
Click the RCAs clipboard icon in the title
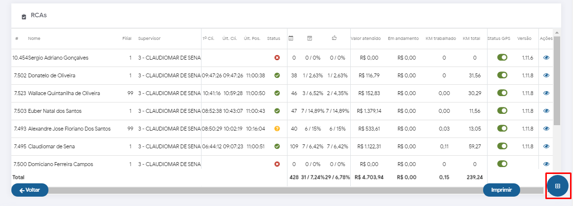[24, 16]
